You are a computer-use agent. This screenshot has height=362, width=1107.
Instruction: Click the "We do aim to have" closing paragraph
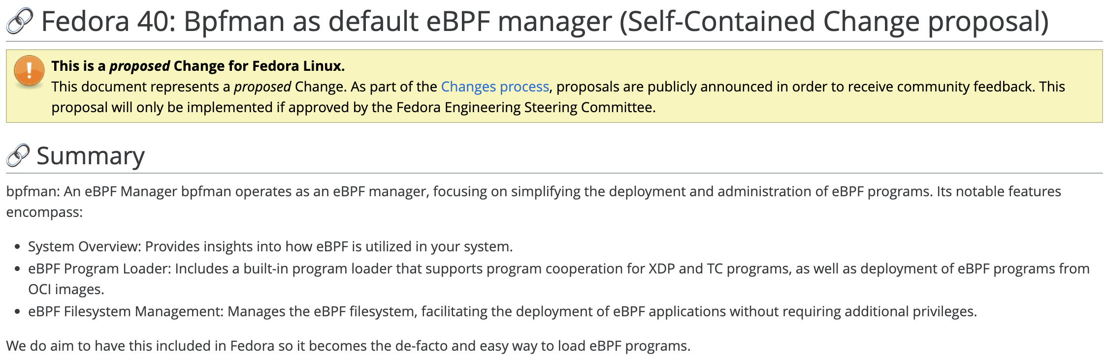[348, 346]
